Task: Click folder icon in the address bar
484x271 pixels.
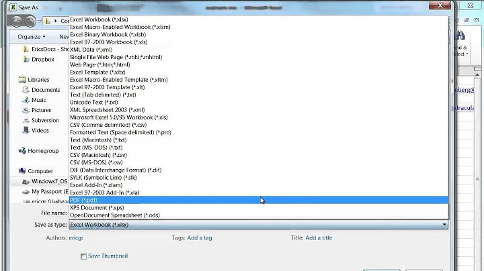Action: click(47, 21)
